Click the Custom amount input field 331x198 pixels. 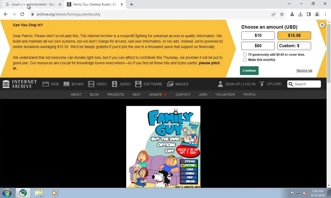click(305, 46)
